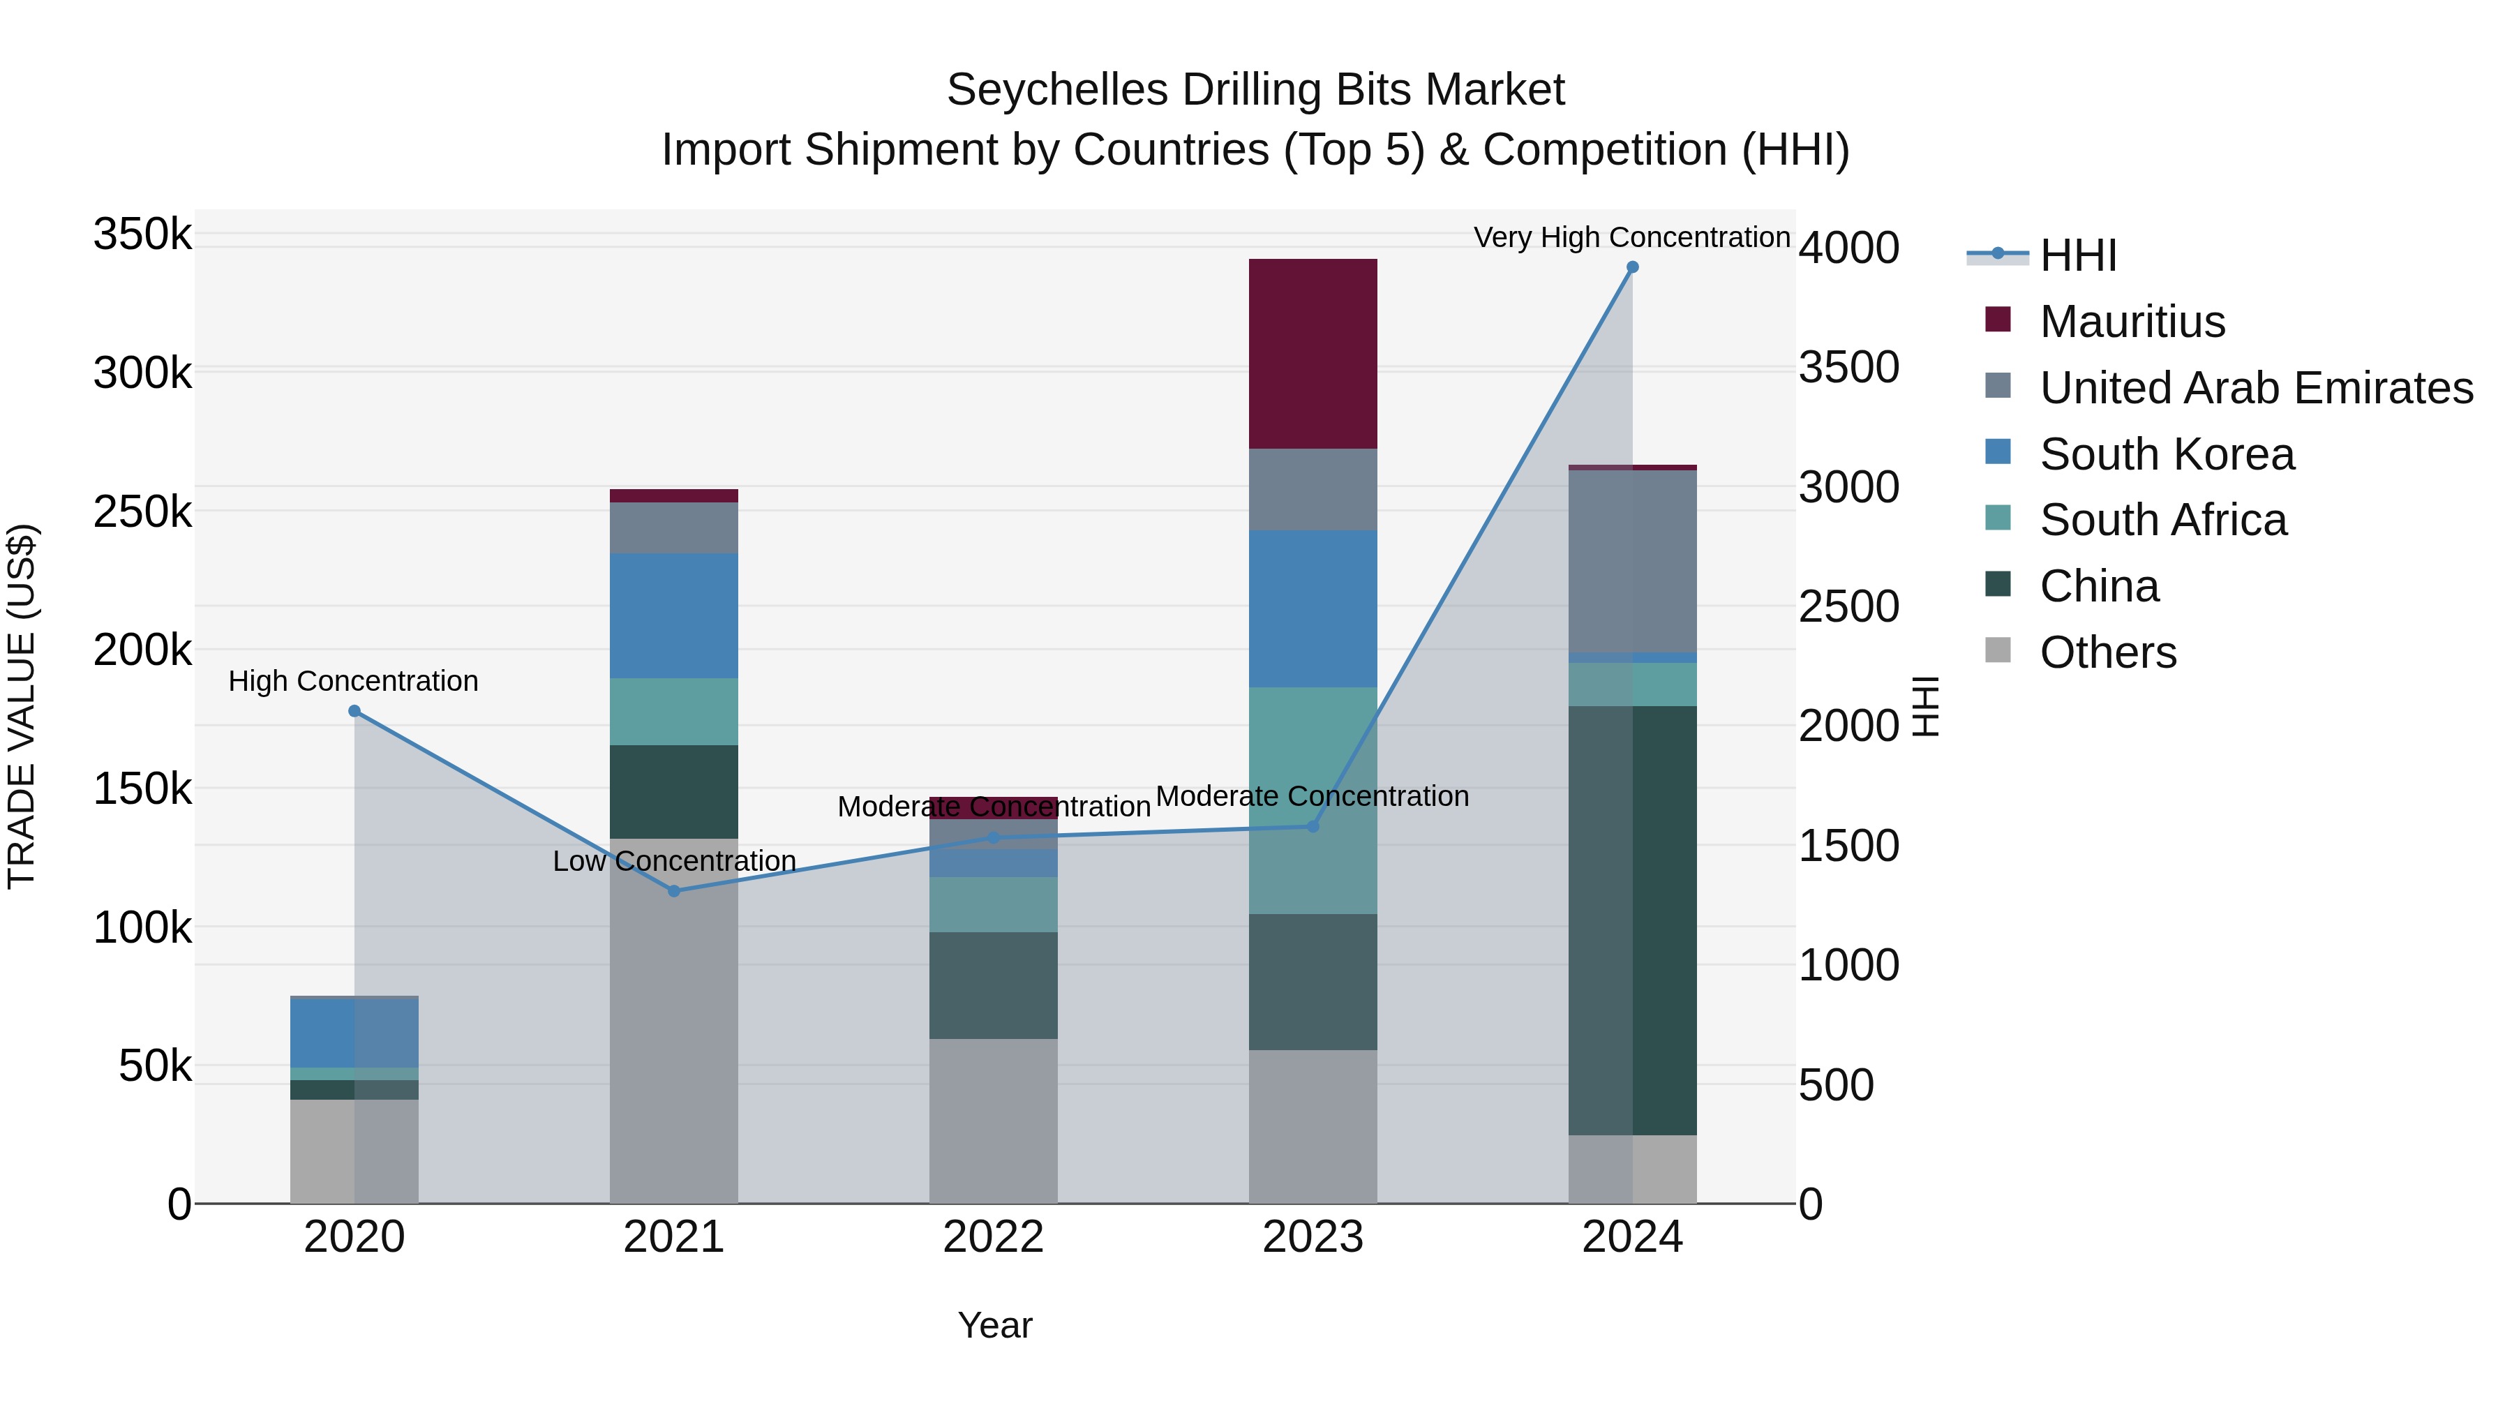2512x1413 pixels.
Task: Click the 350k left axis tick
Action: [x=143, y=234]
